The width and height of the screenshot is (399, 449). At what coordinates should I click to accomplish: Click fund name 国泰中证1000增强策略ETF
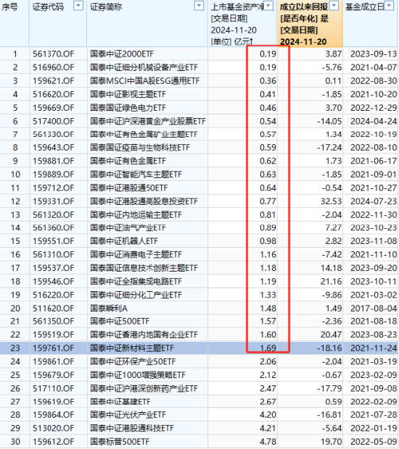[138, 375]
